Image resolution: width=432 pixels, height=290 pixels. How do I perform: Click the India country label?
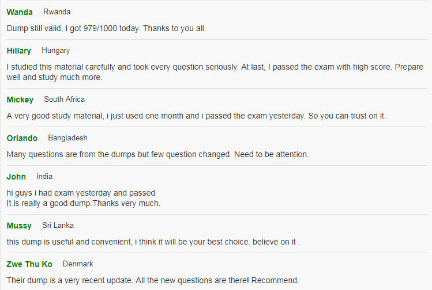click(44, 176)
